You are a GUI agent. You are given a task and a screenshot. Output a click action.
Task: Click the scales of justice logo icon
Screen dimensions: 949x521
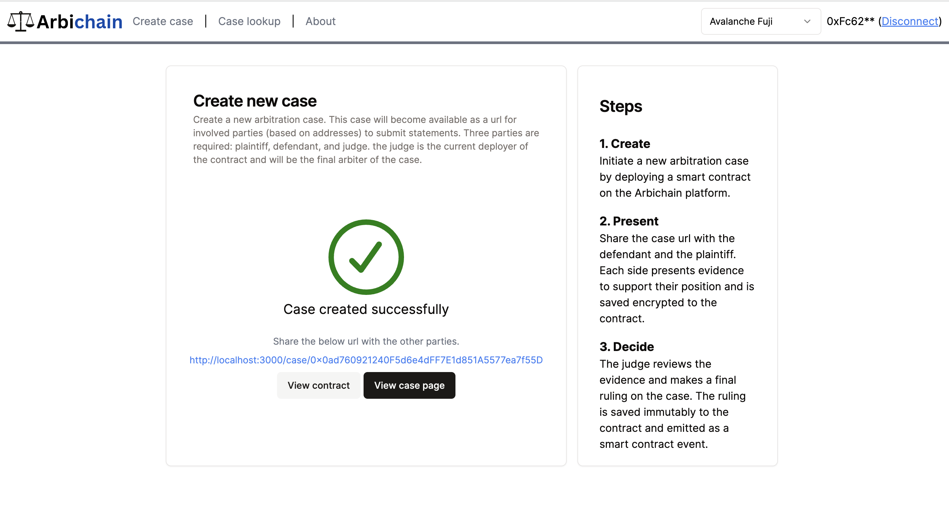[21, 21]
